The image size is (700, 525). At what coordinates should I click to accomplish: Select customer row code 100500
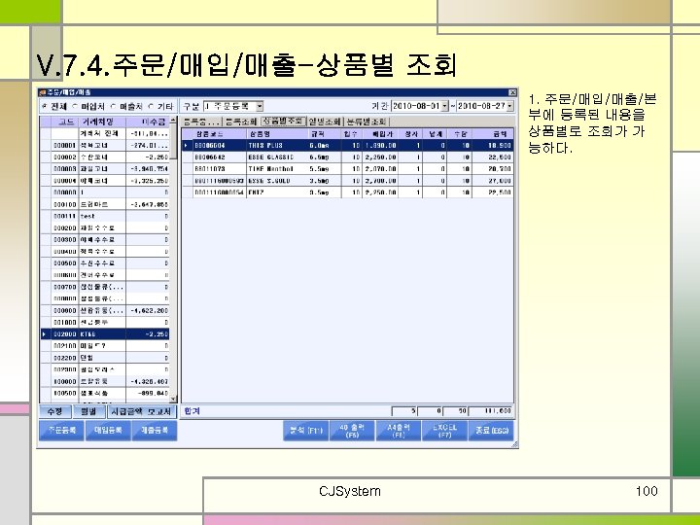pyautogui.click(x=105, y=393)
